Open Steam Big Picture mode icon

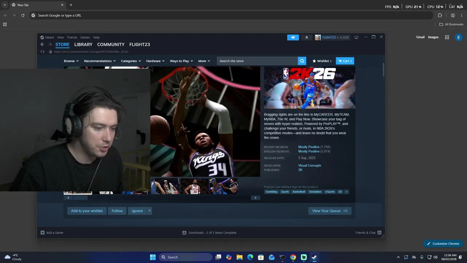click(x=356, y=37)
